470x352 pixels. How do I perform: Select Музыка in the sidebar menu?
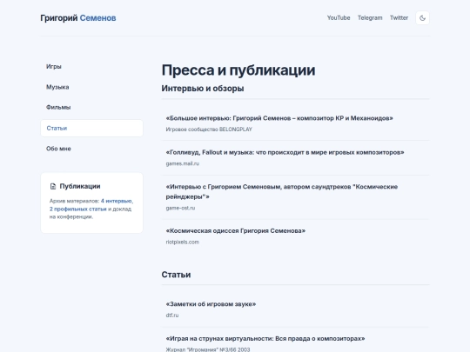(91, 87)
